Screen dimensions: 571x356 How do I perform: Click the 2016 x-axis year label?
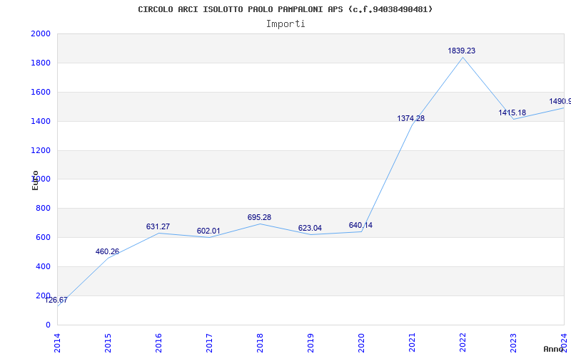pyautogui.click(x=158, y=343)
